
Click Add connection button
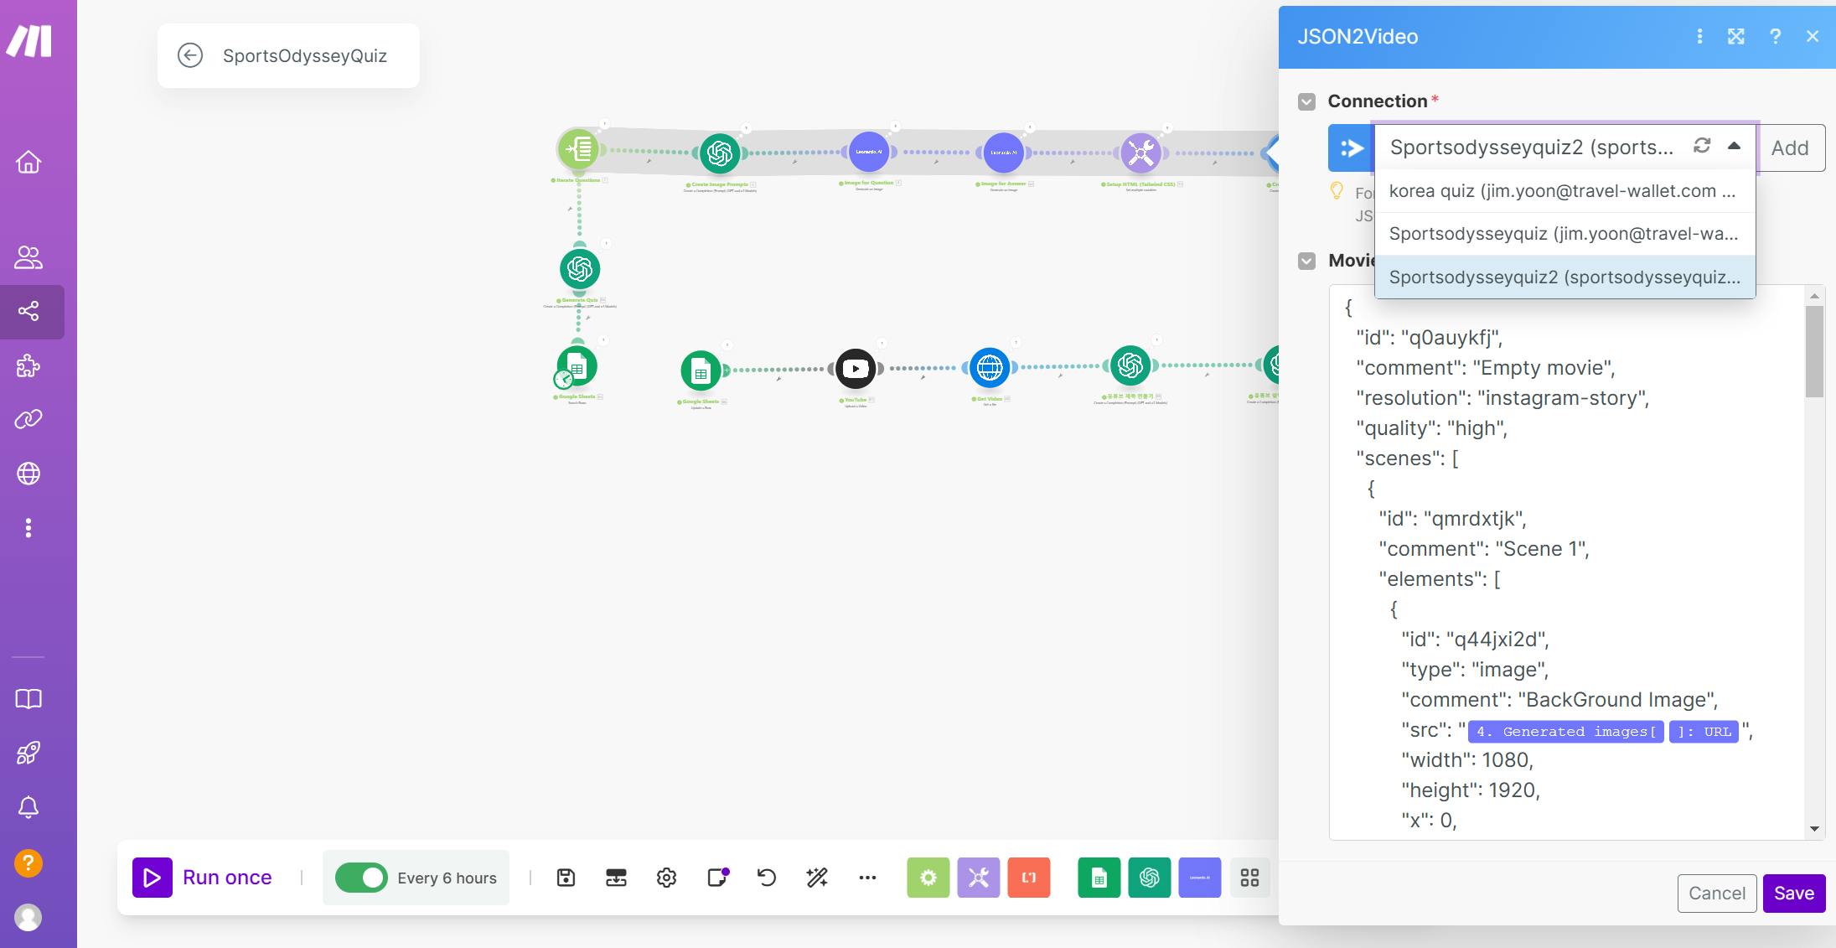[1790, 148]
